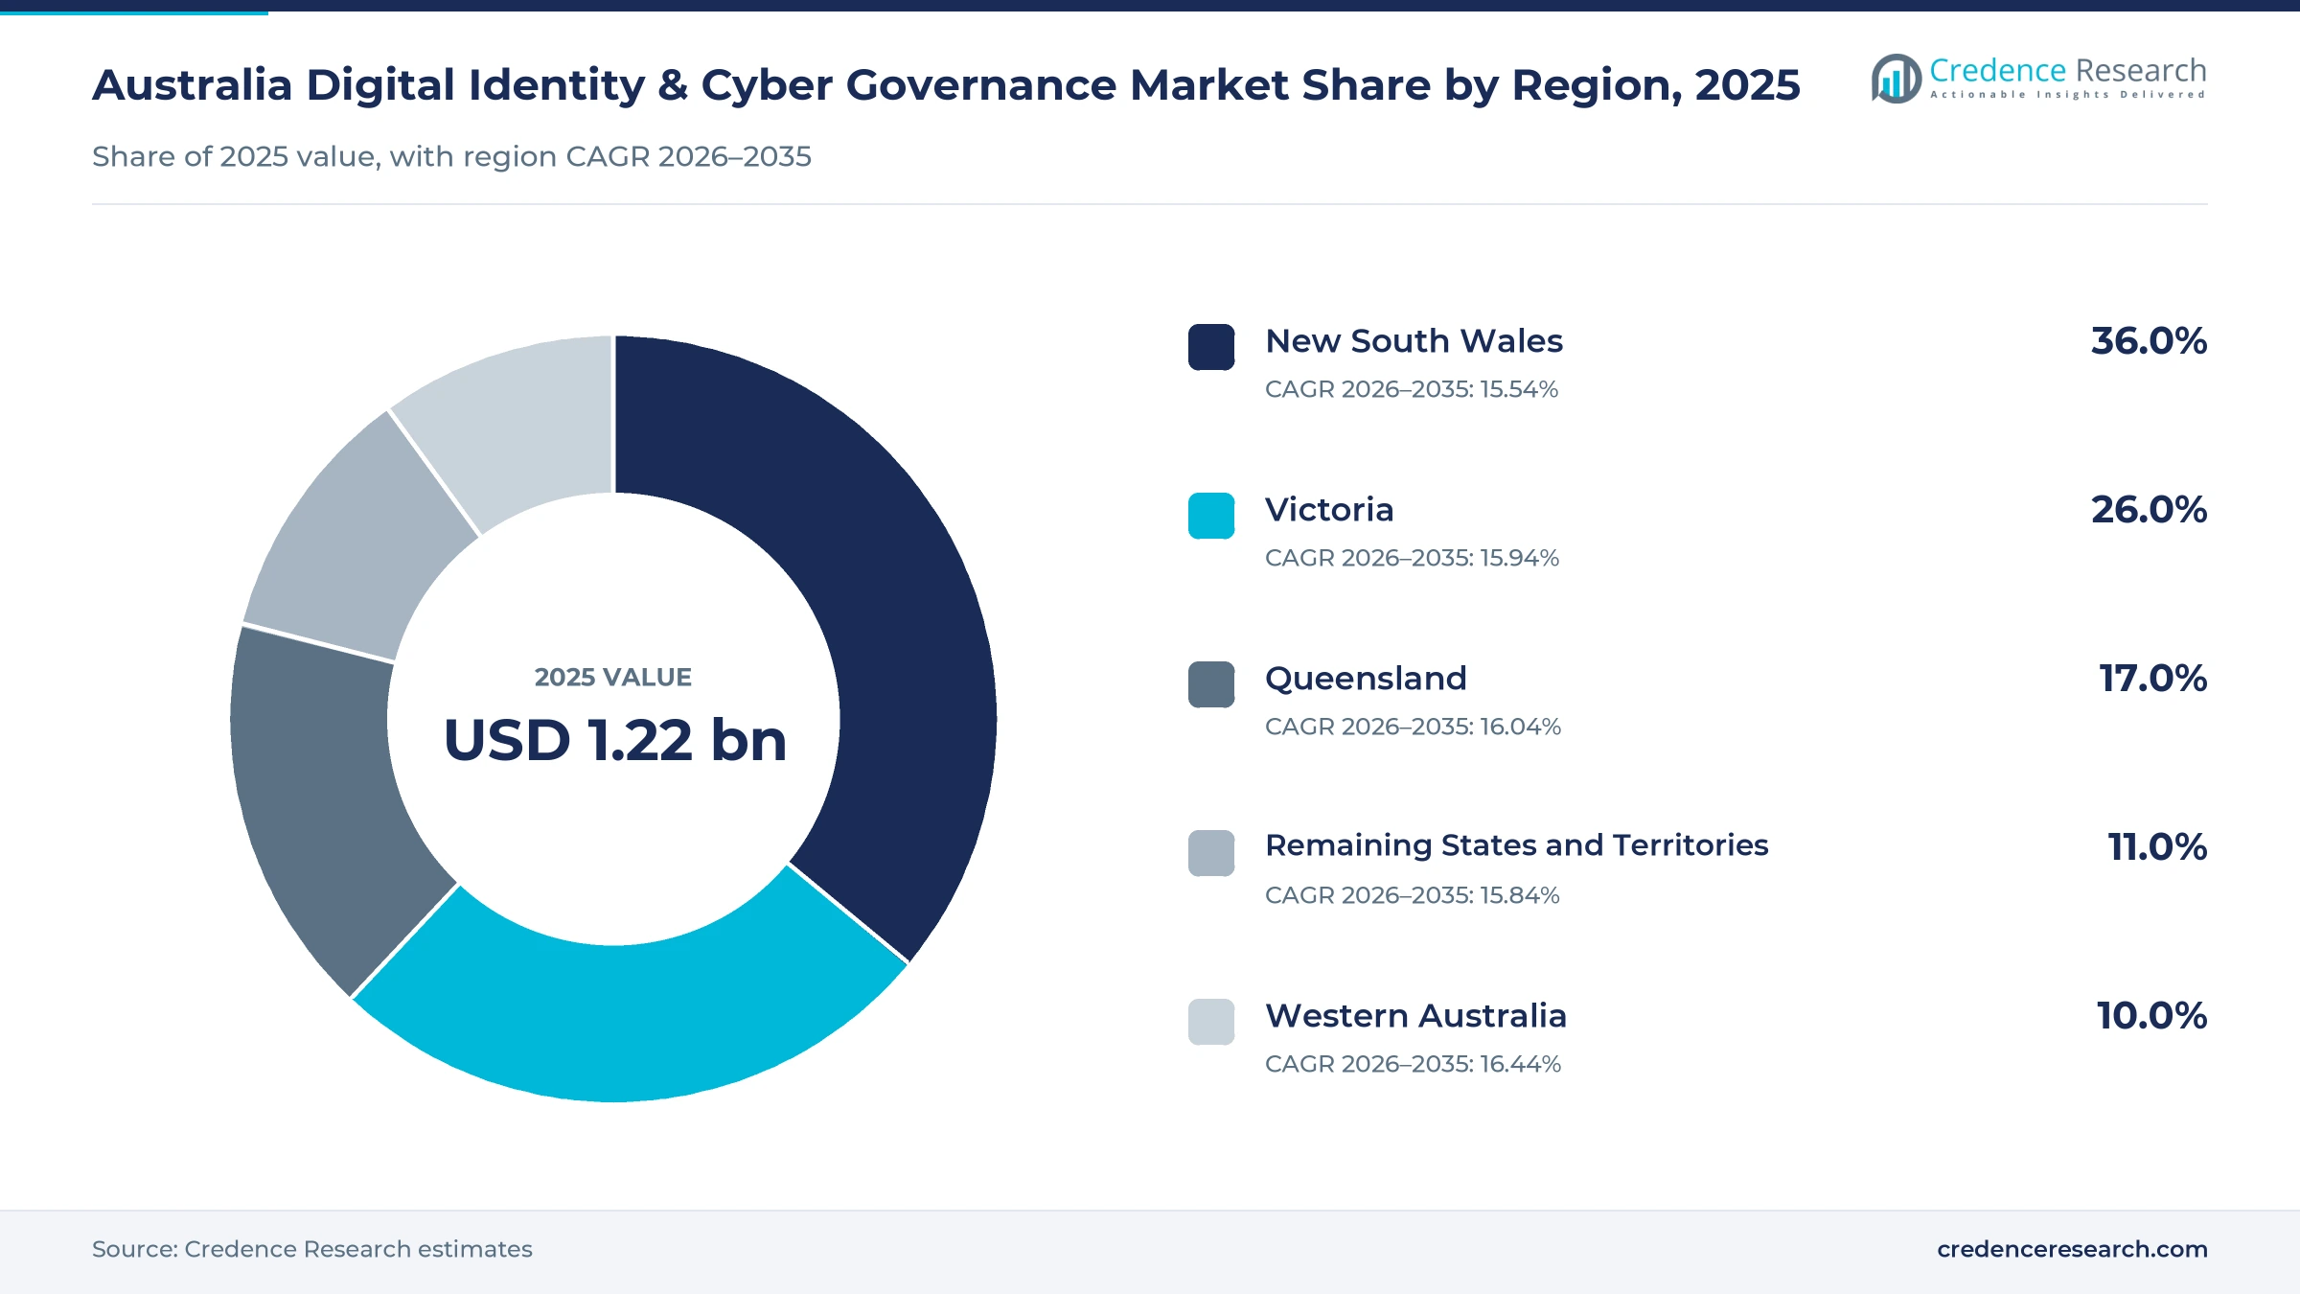2300x1294 pixels.
Task: Click 'Source: Credence Research estimates' footer text
Action: (312, 1249)
